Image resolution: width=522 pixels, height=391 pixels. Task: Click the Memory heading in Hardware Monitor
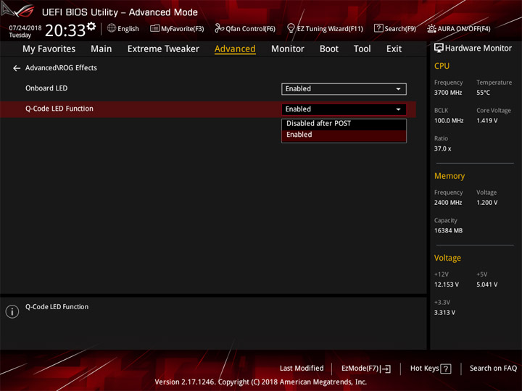point(449,176)
